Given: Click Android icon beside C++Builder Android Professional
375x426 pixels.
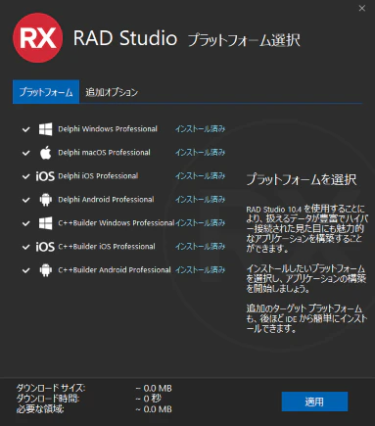Looking at the screenshot, I should pyautogui.click(x=45, y=270).
